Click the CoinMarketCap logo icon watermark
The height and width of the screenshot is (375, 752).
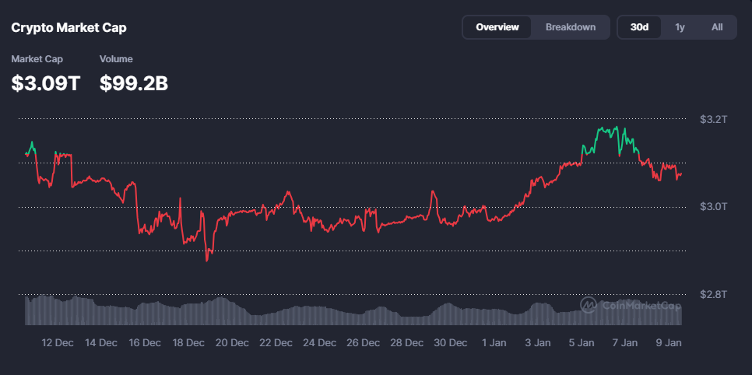tap(589, 305)
